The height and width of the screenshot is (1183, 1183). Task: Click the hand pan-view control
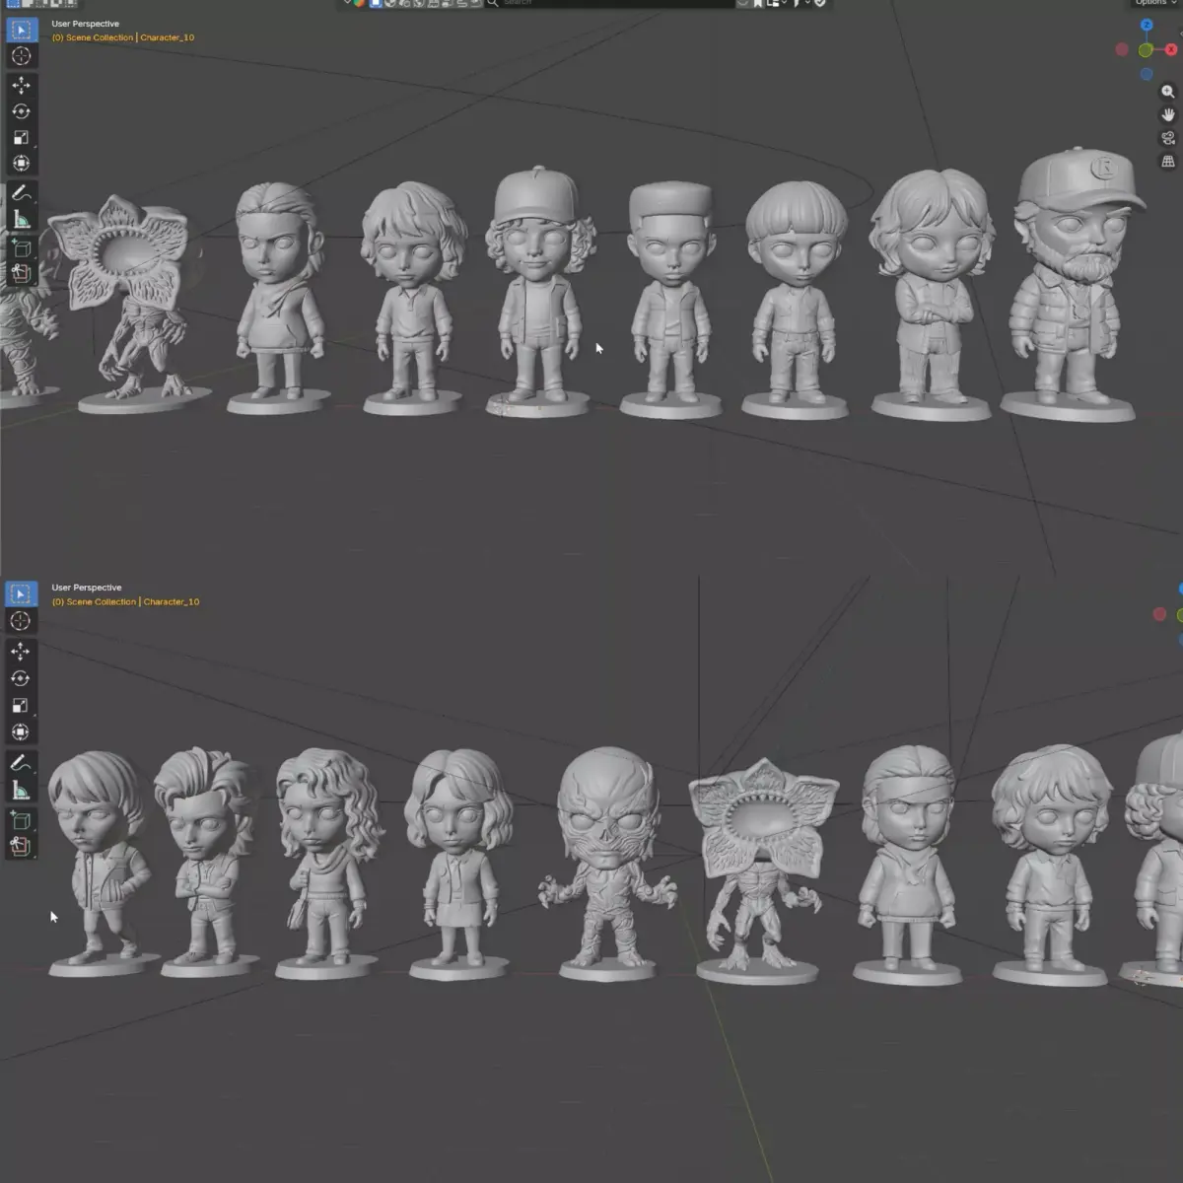pyautogui.click(x=1168, y=115)
